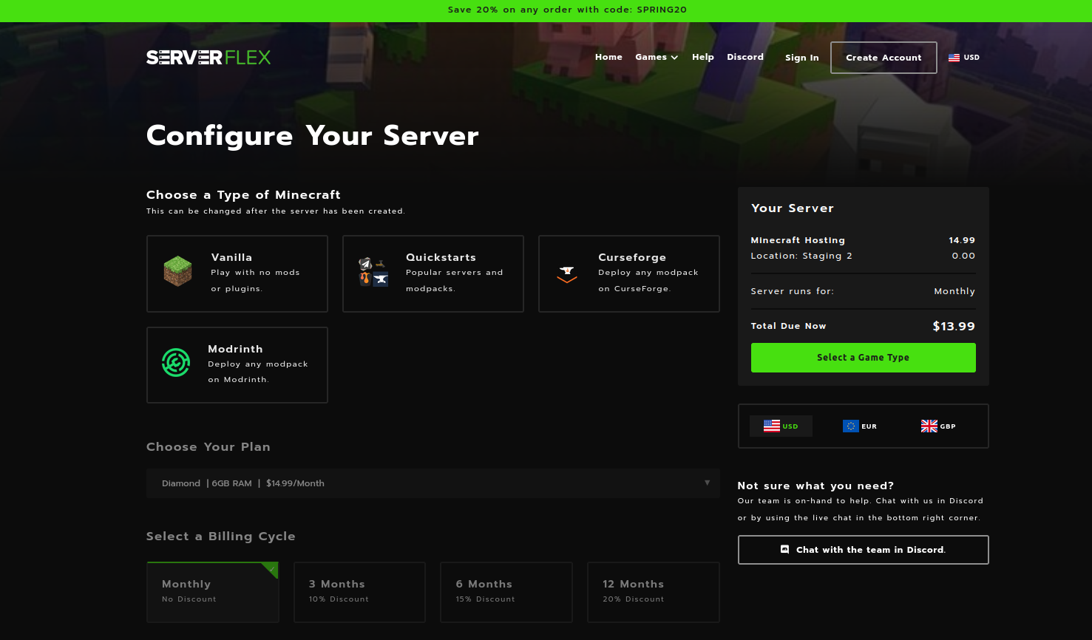Viewport: 1092px width, 640px height.
Task: Click the Location: Staging 2 line
Action: point(864,256)
